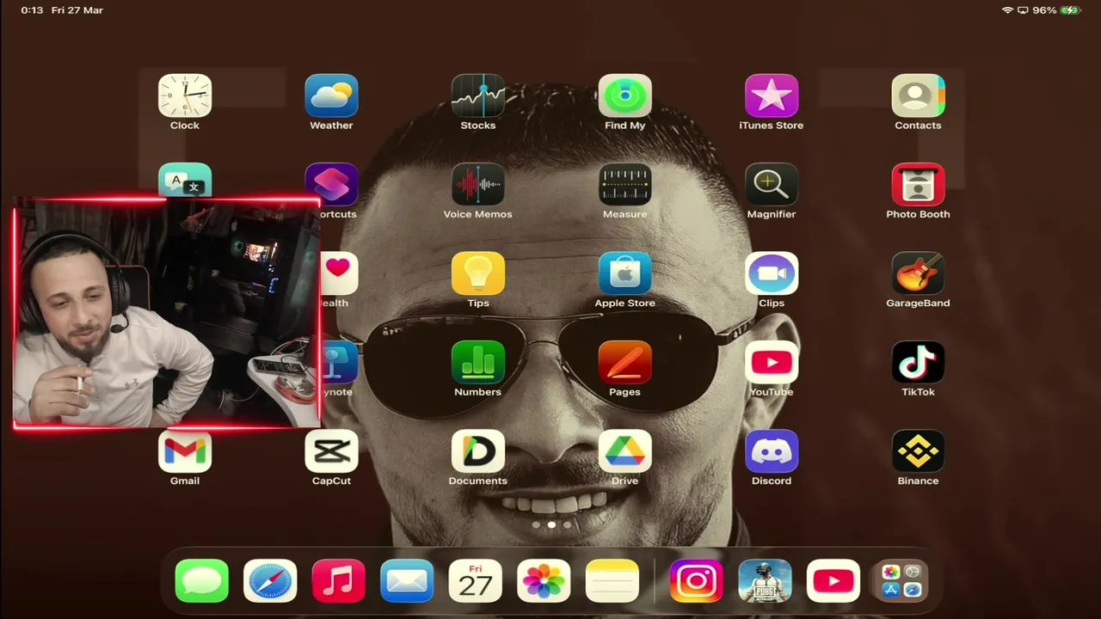The width and height of the screenshot is (1101, 619).
Task: Launch Photo Booth
Action: coord(918,184)
